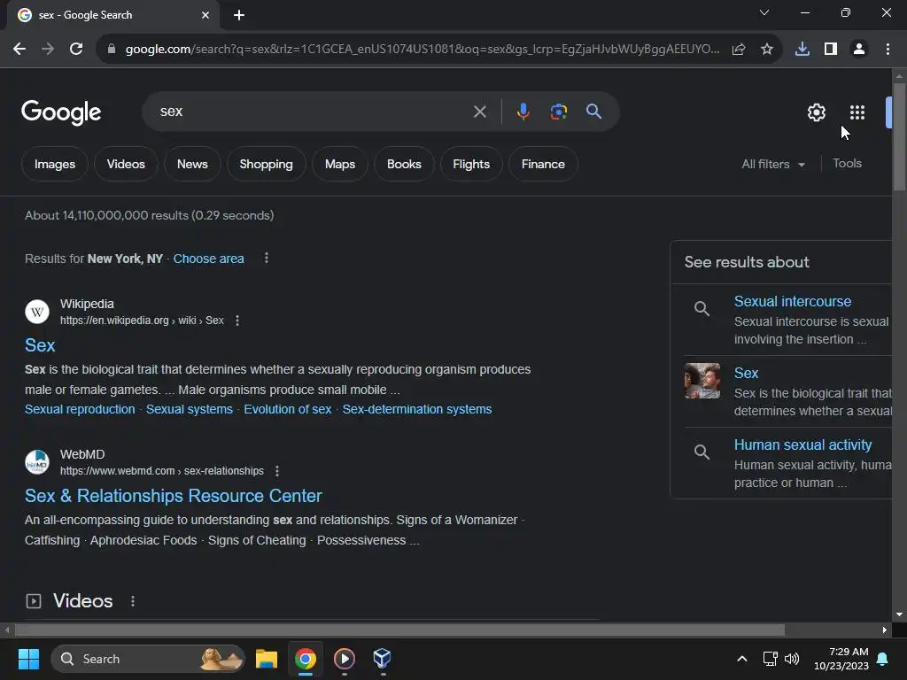The width and height of the screenshot is (907, 680).
Task: Click the search icon beside Sexual intercourse
Action: coord(702,309)
